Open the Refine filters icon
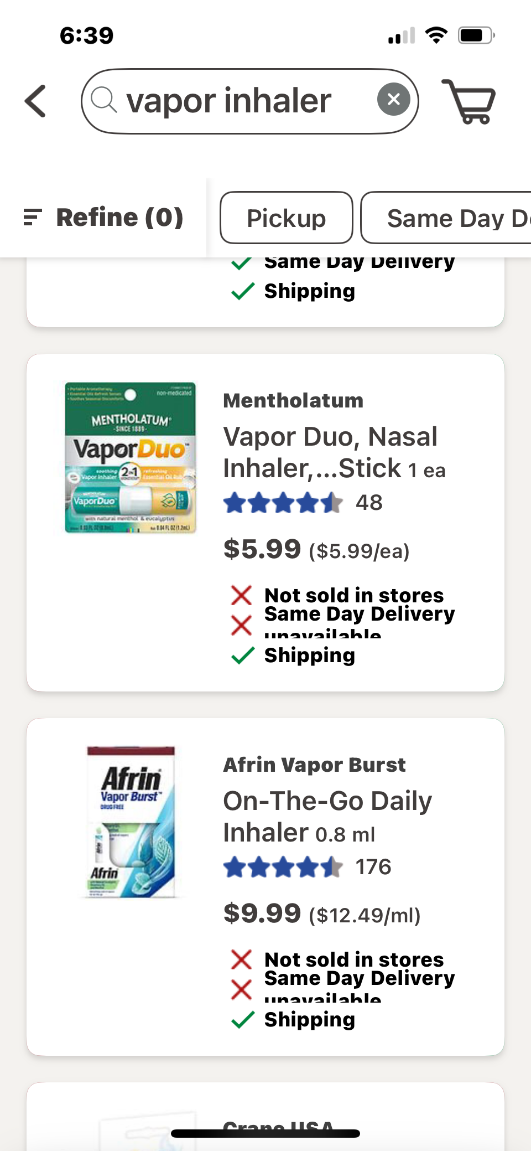The height and width of the screenshot is (1151, 531). click(x=33, y=217)
